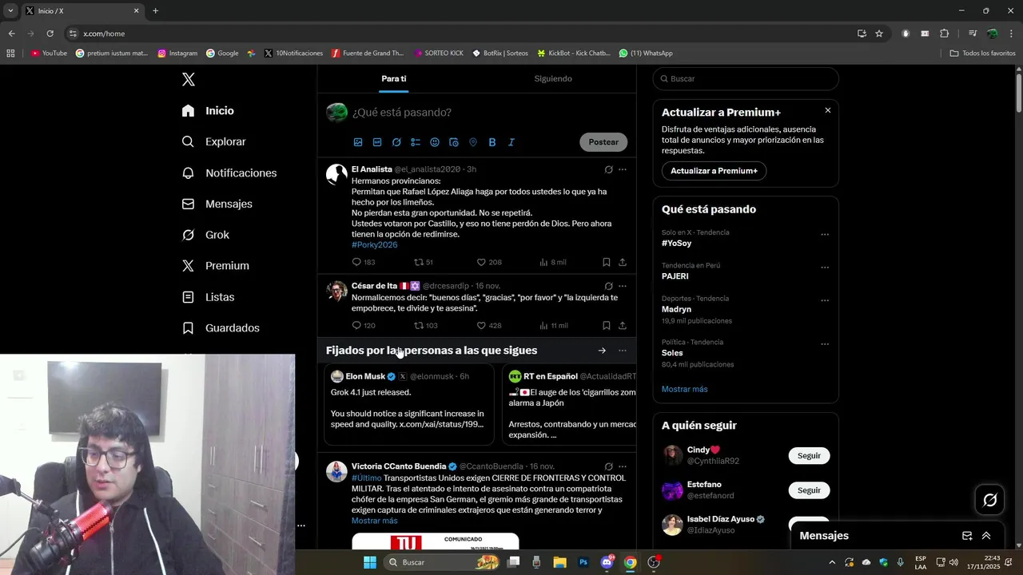Open more options on El Analista post
This screenshot has width=1023, height=575.
click(623, 169)
